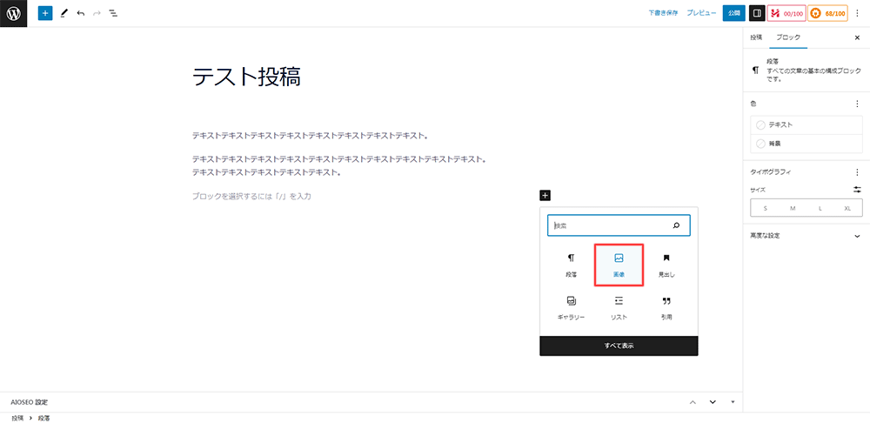Viewport: 870px width, 423px height.
Task: Open the editor options three-dot menu
Action: click(857, 13)
